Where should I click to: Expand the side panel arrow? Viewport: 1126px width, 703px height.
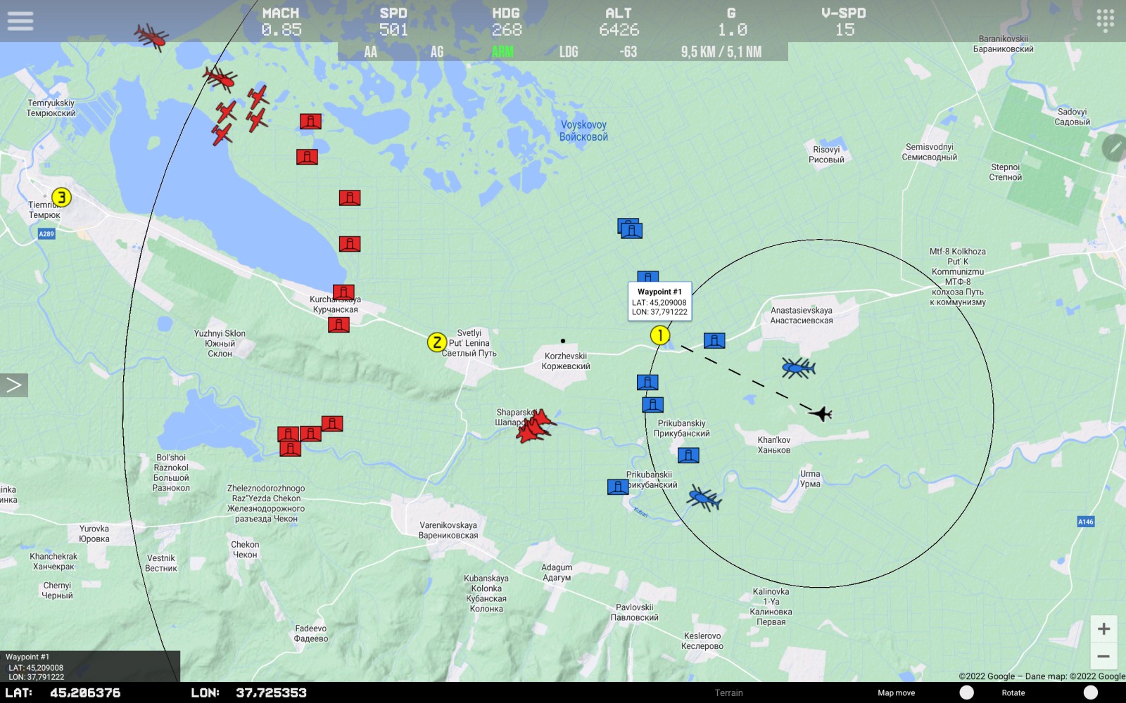(13, 385)
